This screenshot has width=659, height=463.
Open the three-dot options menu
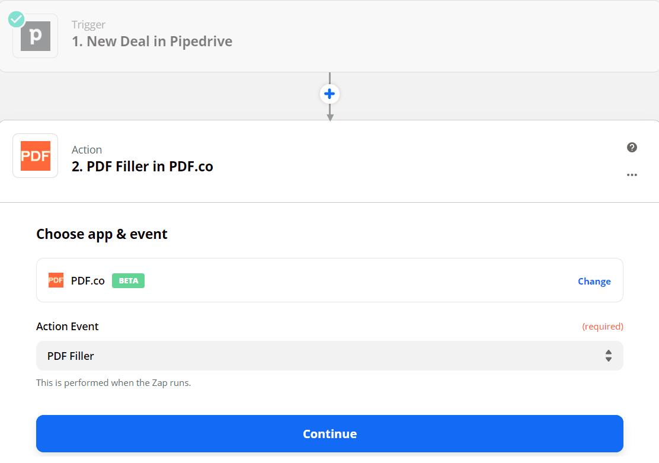[x=632, y=175]
